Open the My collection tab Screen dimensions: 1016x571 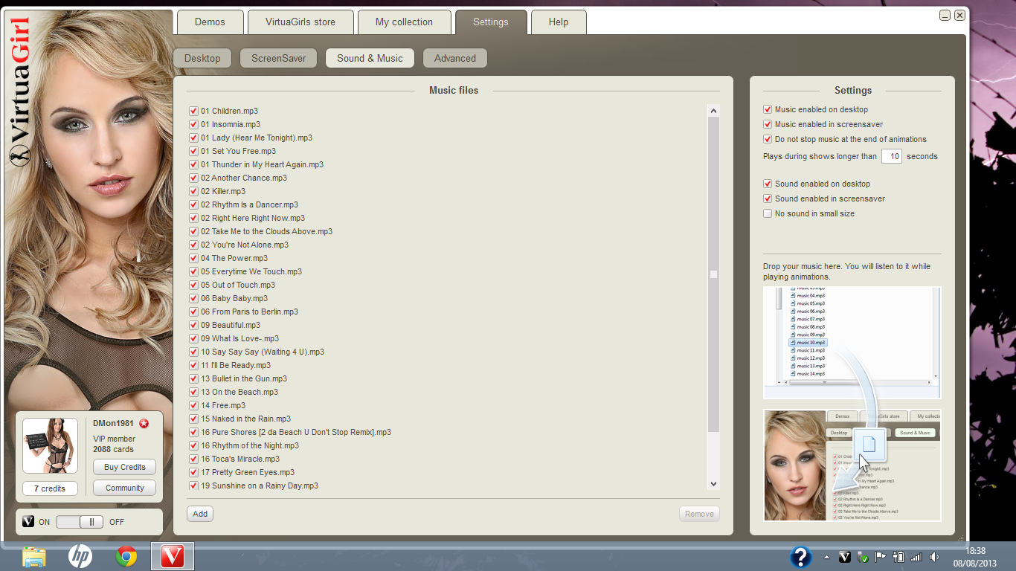pyautogui.click(x=404, y=22)
